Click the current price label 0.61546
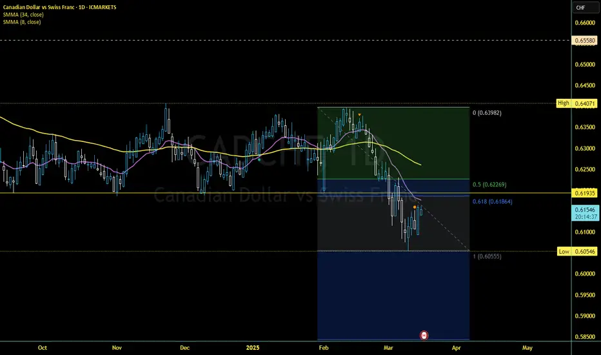601x355 pixels. (x=584, y=210)
